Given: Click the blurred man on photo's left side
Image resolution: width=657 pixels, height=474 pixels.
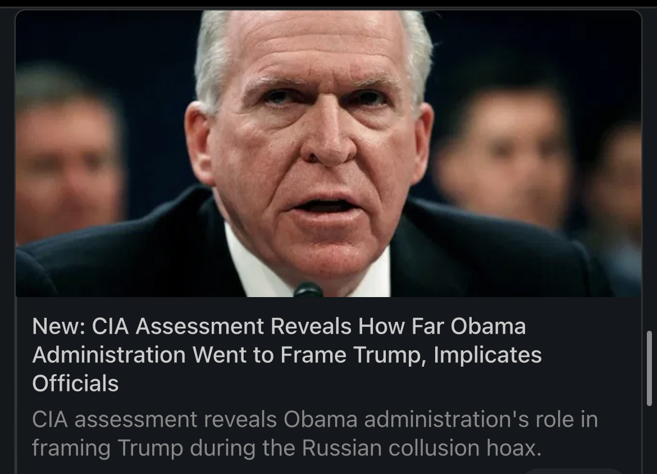Looking at the screenshot, I should pos(67,155).
